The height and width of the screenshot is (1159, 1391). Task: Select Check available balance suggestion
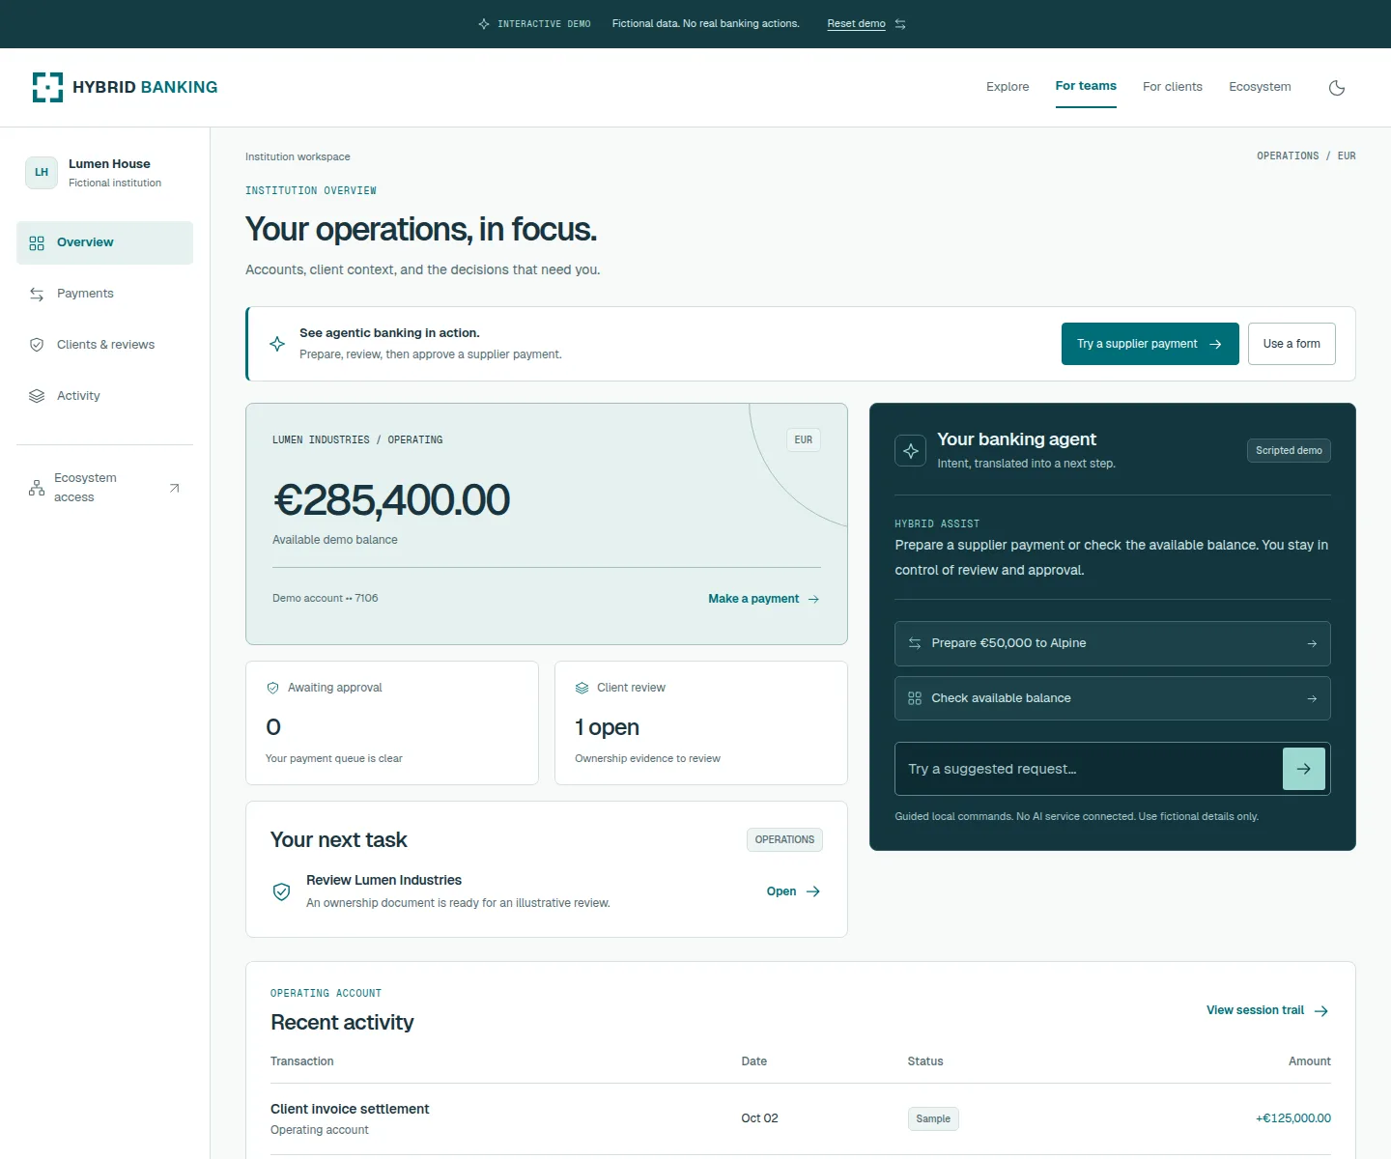(1112, 698)
